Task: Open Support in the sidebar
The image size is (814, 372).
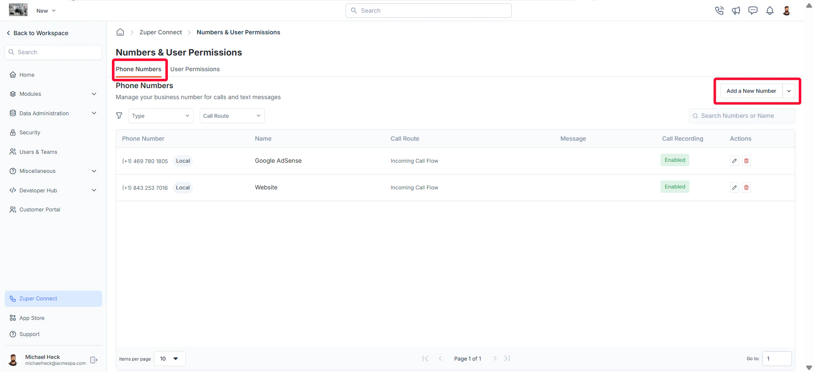Action: [x=29, y=334]
